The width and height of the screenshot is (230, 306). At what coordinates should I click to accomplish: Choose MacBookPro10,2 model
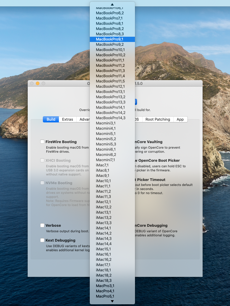pyautogui.click(x=112, y=55)
